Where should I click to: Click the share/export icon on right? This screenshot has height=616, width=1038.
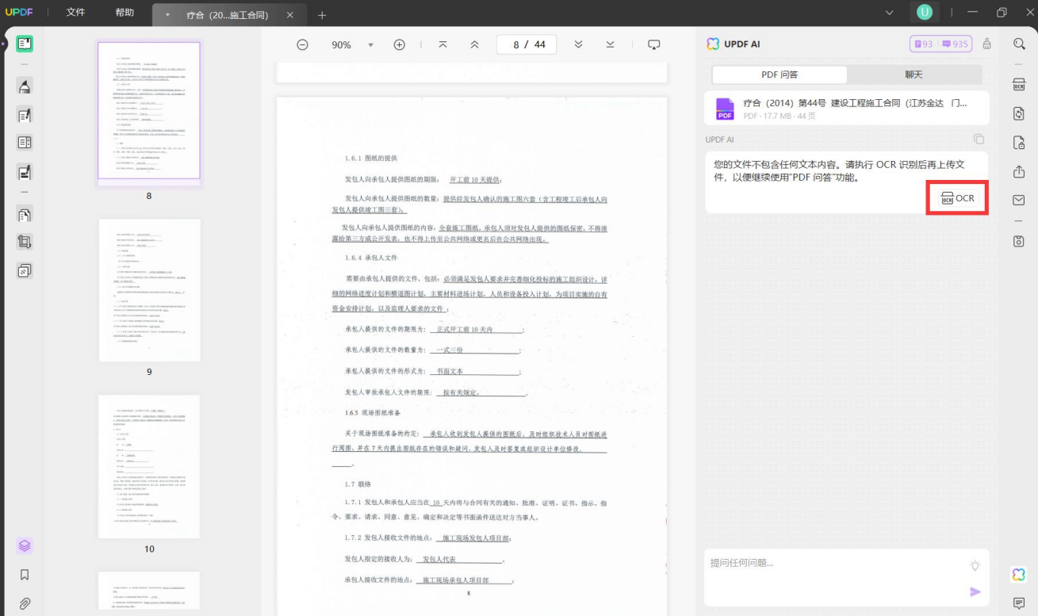point(1019,171)
